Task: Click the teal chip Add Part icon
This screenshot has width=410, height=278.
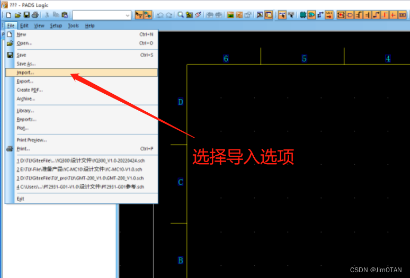Action: [303, 15]
